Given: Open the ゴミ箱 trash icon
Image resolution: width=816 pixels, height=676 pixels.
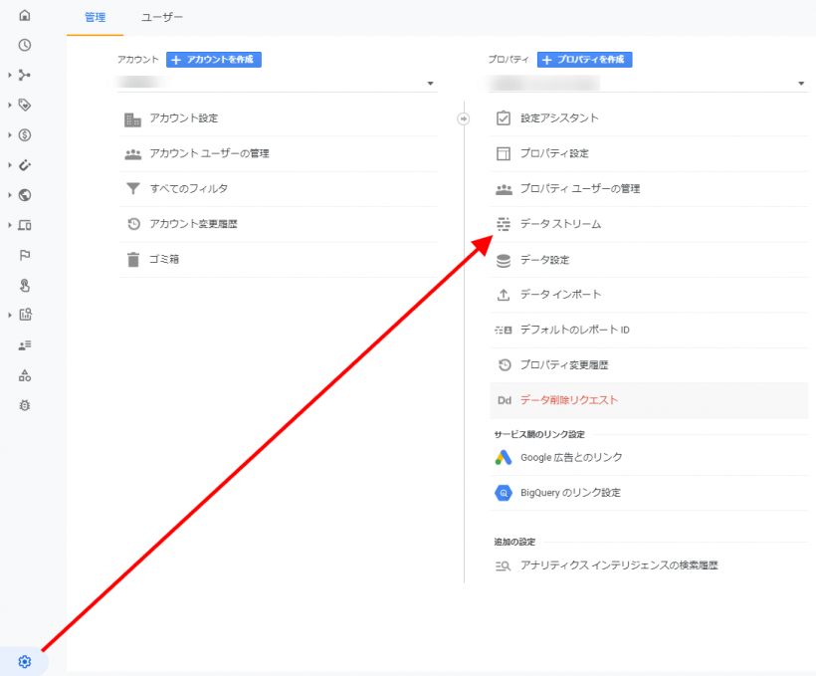Looking at the screenshot, I should [130, 260].
